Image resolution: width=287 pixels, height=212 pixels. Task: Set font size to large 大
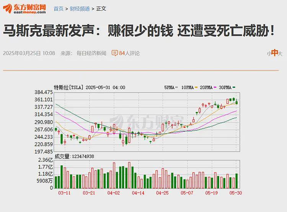click(280, 54)
